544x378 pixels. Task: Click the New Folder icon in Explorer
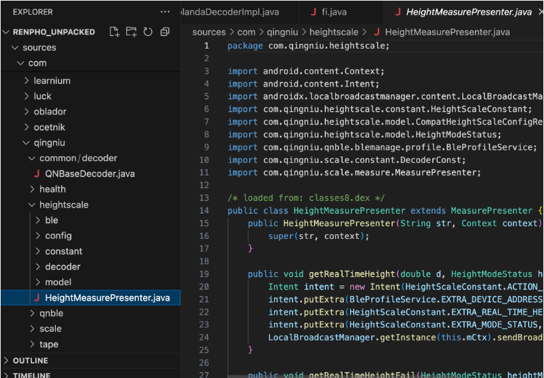point(131,32)
